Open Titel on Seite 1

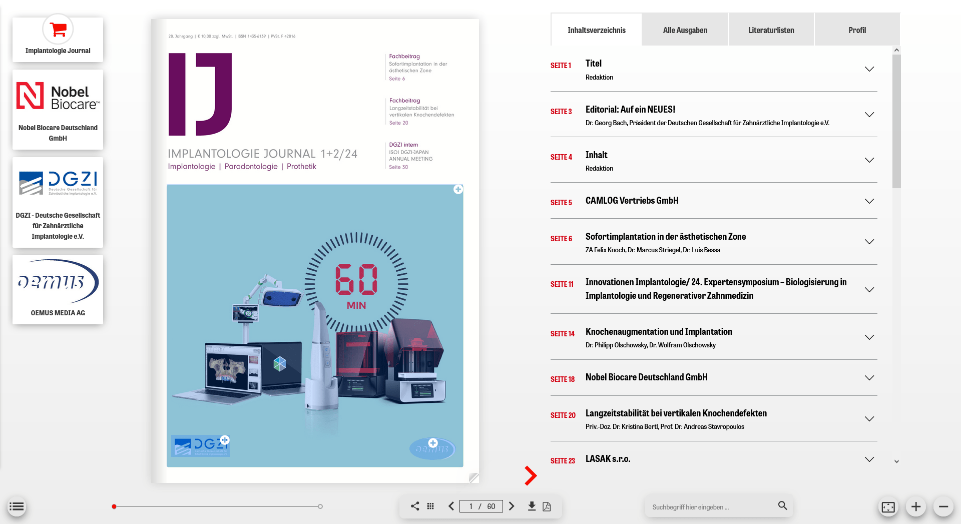(x=594, y=64)
